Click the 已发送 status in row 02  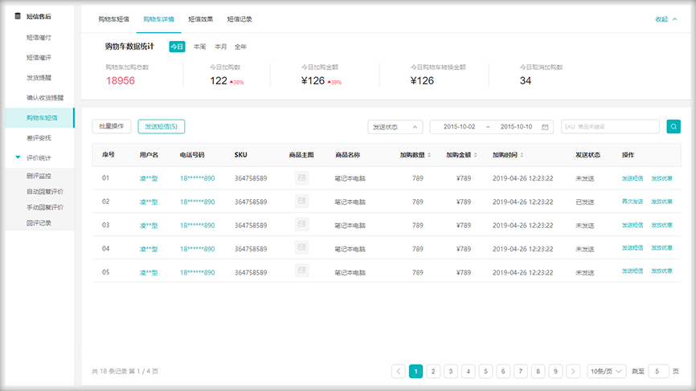pyautogui.click(x=585, y=202)
